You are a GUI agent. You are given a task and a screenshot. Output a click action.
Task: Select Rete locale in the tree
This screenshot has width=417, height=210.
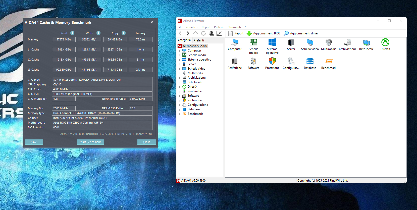click(x=195, y=82)
